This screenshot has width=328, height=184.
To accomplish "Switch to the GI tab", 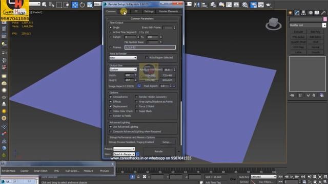I will (136, 11).
